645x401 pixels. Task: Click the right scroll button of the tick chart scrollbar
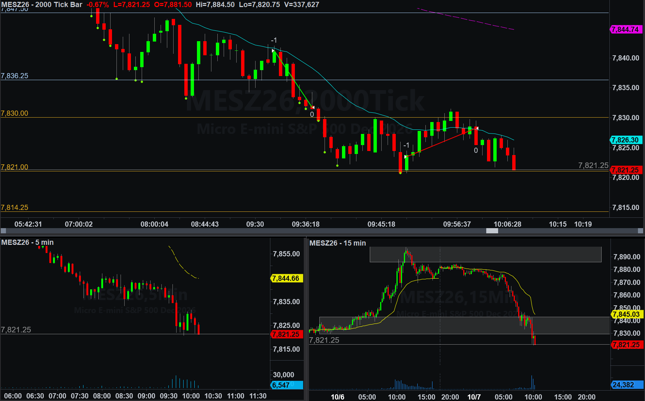(x=640, y=231)
